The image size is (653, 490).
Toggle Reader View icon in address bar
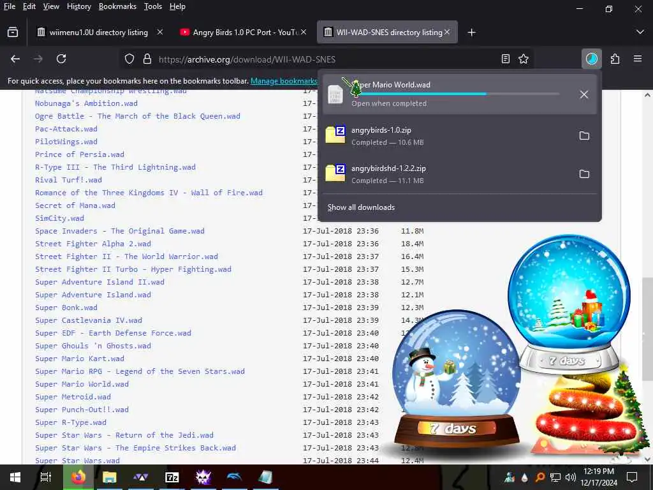[506, 59]
